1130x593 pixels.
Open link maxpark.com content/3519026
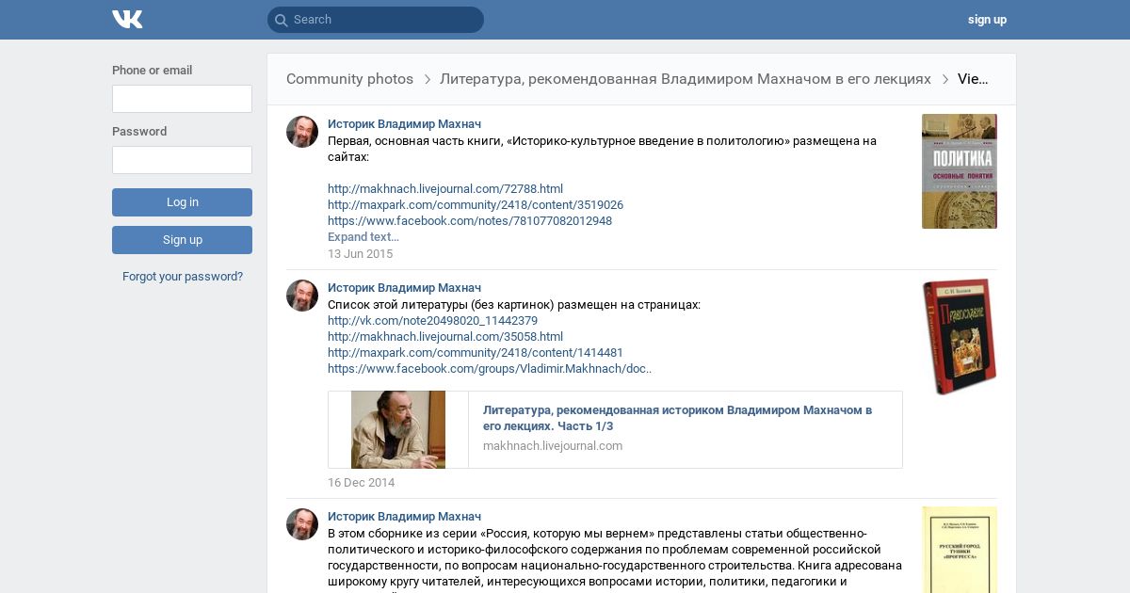(476, 205)
